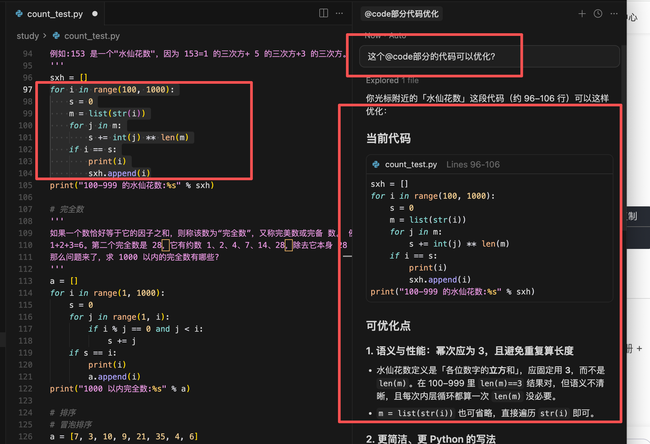Open the chat panel options (...) menu

click(x=614, y=14)
